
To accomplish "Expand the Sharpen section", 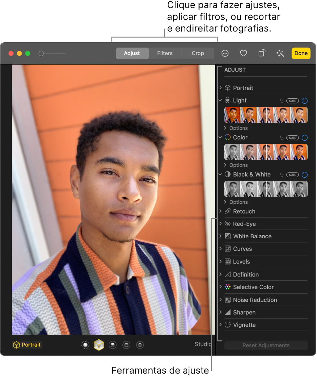I will tap(220, 312).
